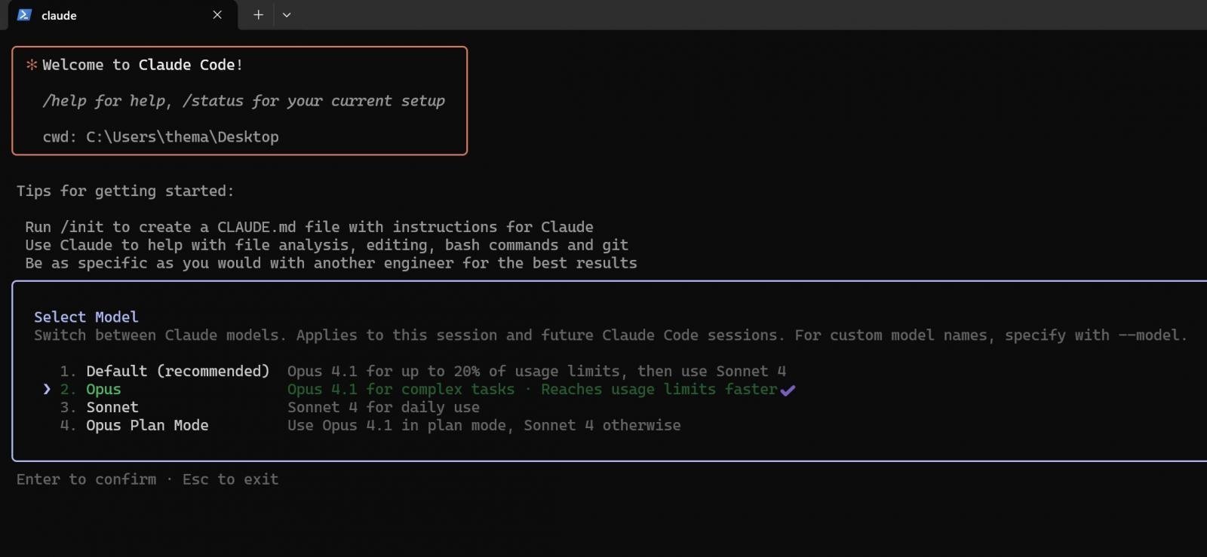Click the cwd Desktop path line

point(161,136)
